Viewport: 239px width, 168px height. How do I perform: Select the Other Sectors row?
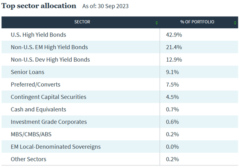click(x=29, y=159)
